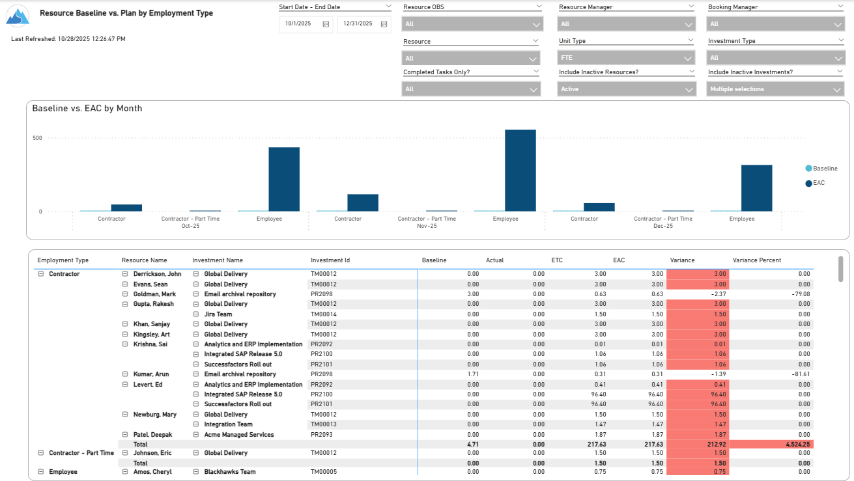The image size is (854, 481).
Task: Sort by the Variance Percent column header
Action: pyautogui.click(x=756, y=260)
